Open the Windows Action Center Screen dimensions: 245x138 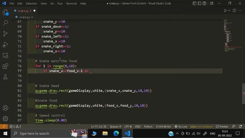(x=238, y=133)
